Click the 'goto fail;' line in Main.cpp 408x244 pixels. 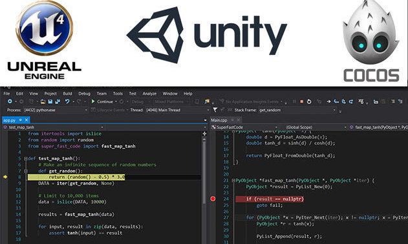tap(270, 205)
